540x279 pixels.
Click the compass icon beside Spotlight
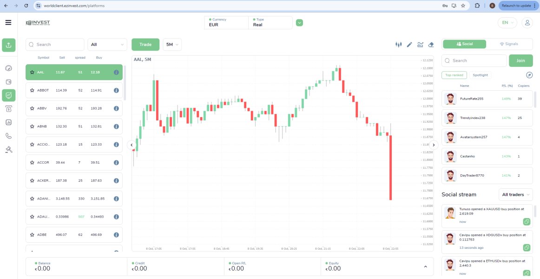[529, 75]
